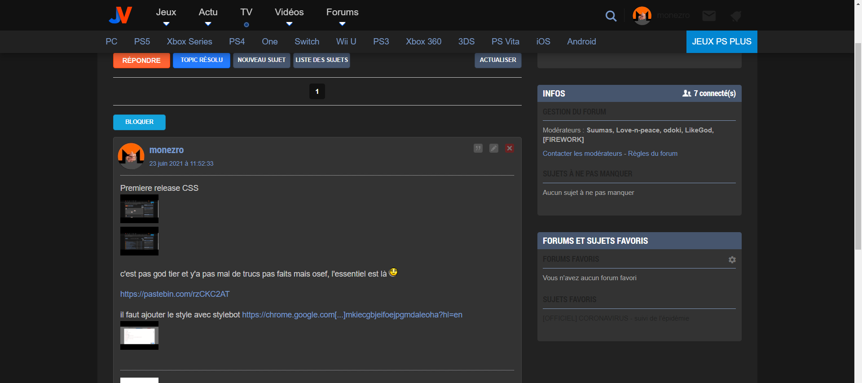Open the PS5 platform tab
The image size is (862, 383).
[142, 41]
